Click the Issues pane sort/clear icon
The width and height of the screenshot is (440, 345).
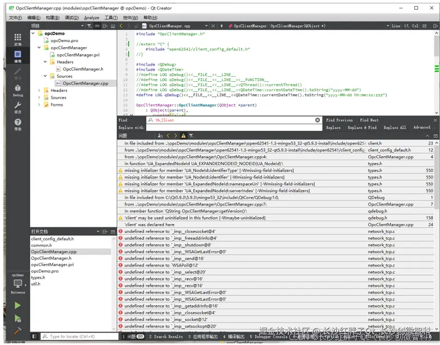[x=160, y=136]
